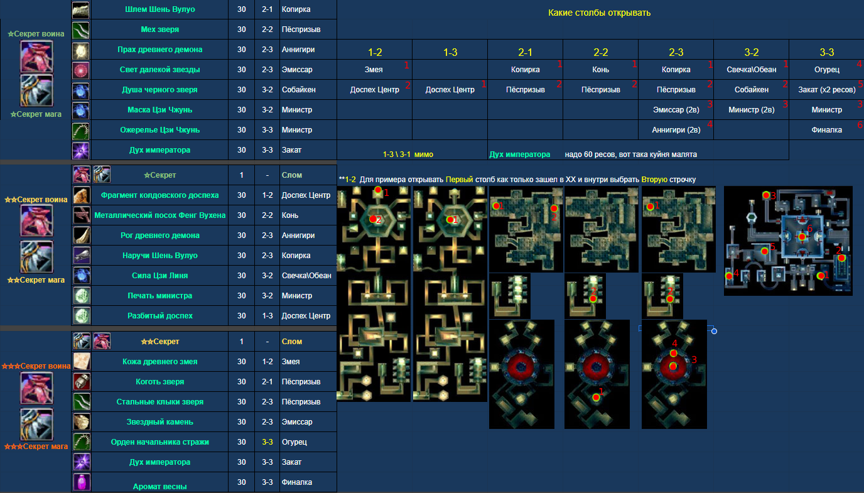
Task: Select the Фрагмент колдовского доспеха item icon
Action: (x=81, y=195)
